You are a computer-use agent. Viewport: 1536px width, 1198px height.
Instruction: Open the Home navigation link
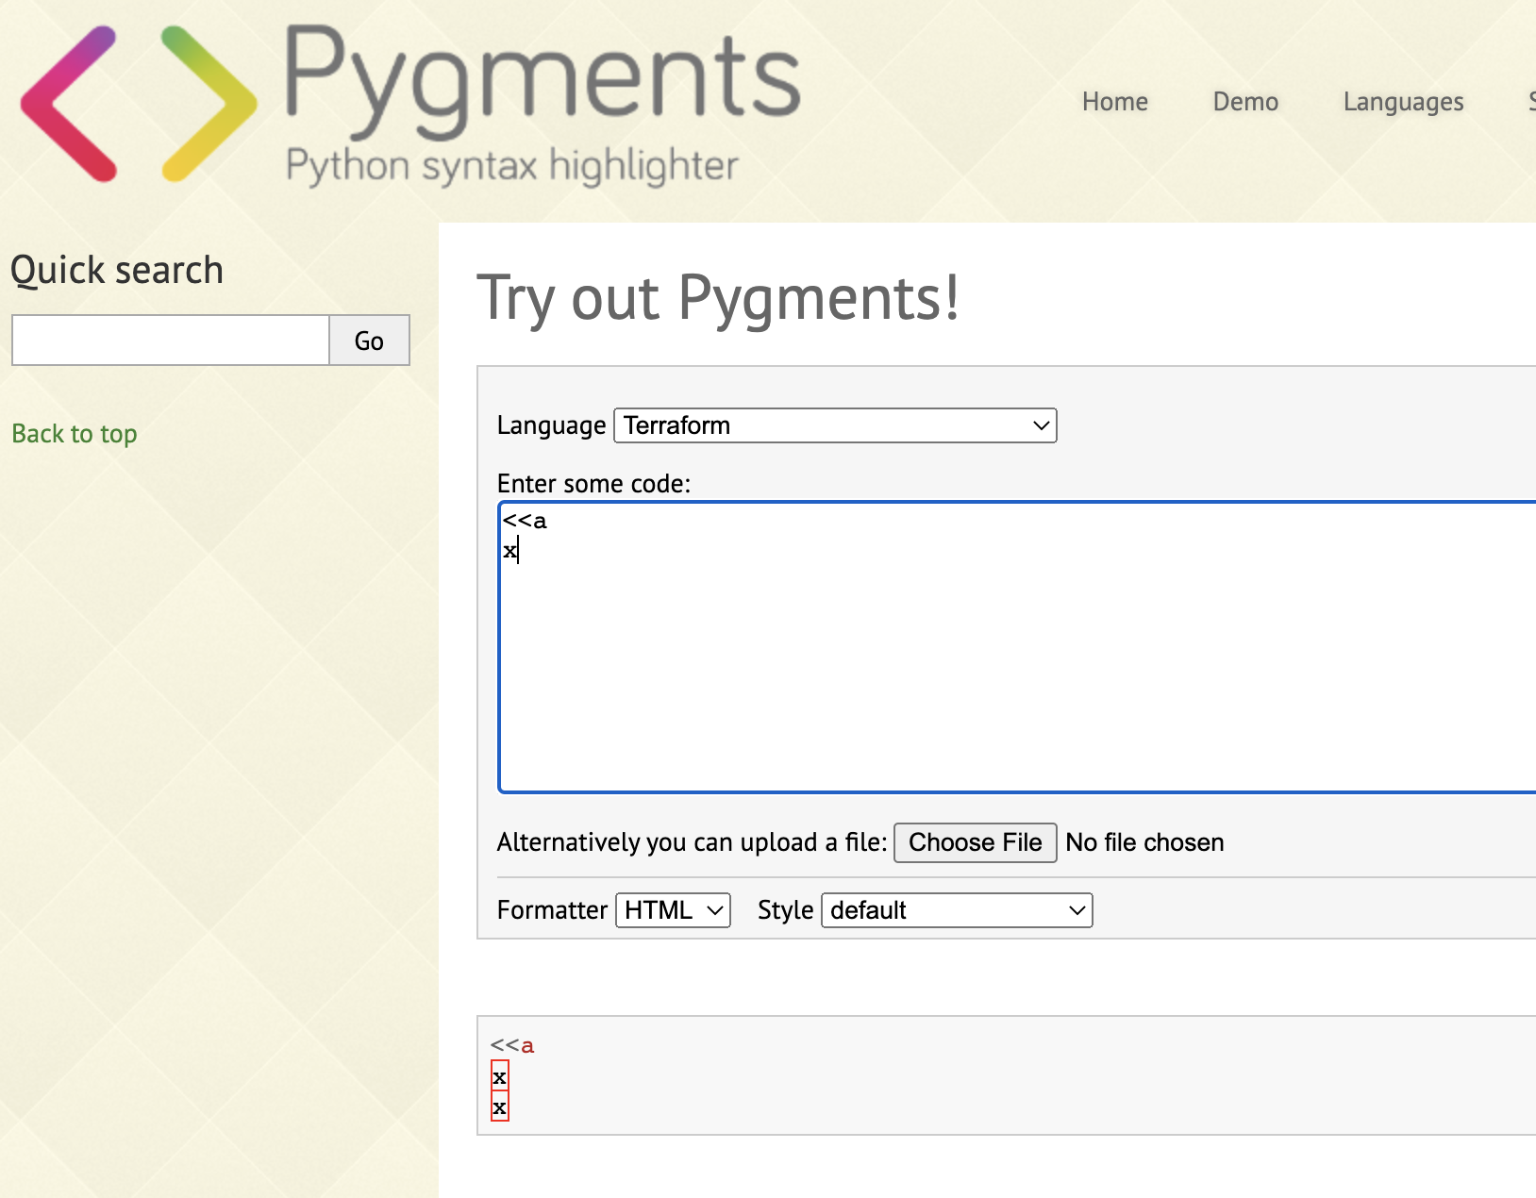(1114, 102)
